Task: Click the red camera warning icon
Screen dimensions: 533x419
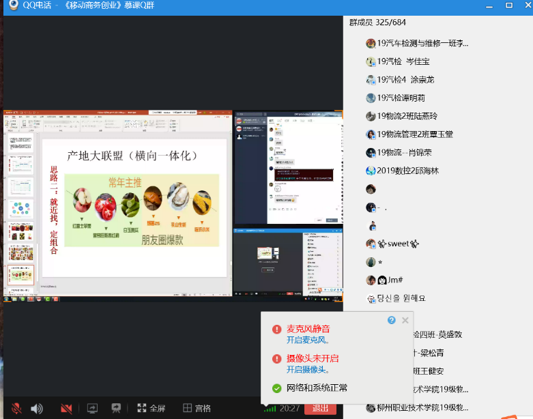Action: tap(276, 358)
